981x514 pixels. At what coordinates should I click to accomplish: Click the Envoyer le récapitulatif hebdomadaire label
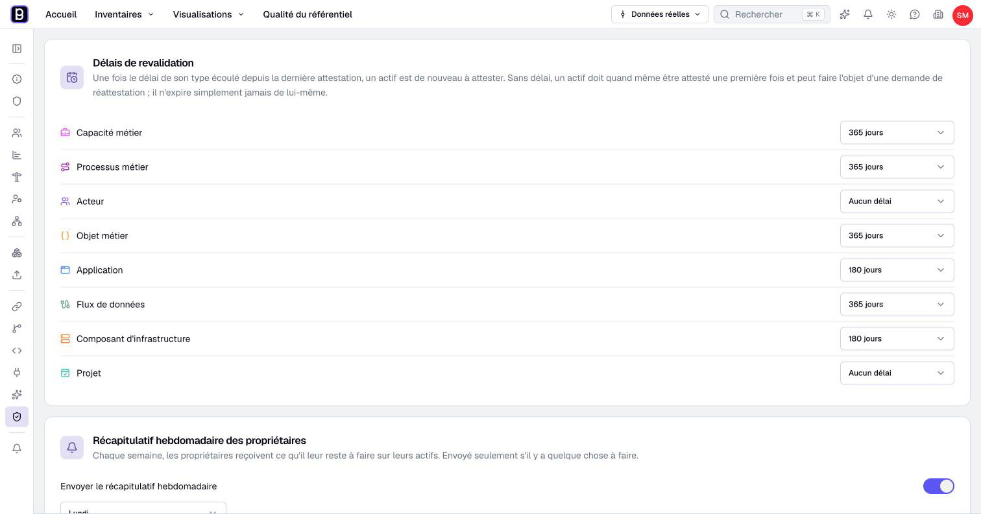point(139,486)
